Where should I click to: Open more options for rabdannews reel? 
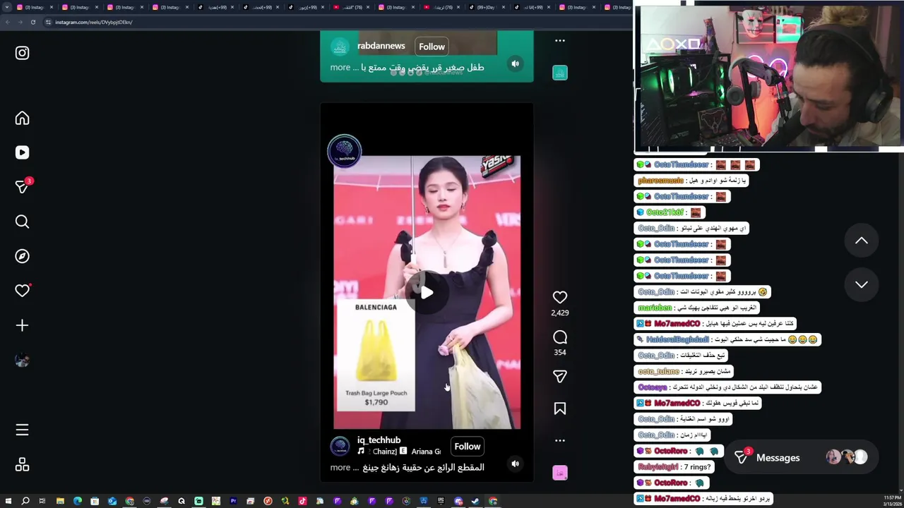coord(560,41)
